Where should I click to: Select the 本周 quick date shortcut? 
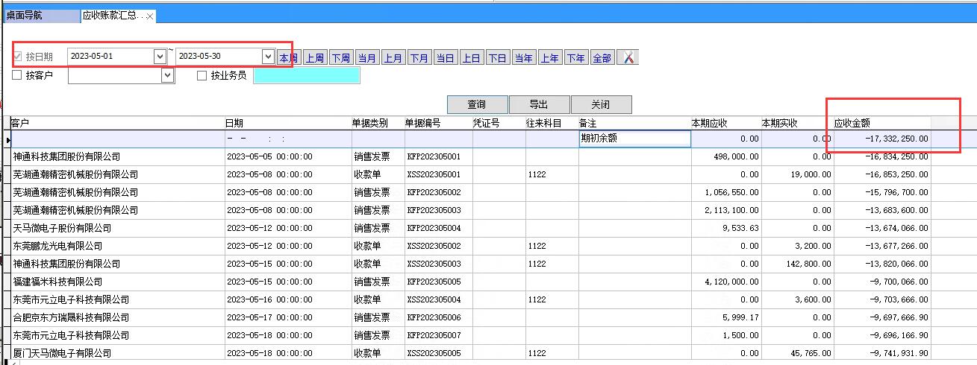288,58
